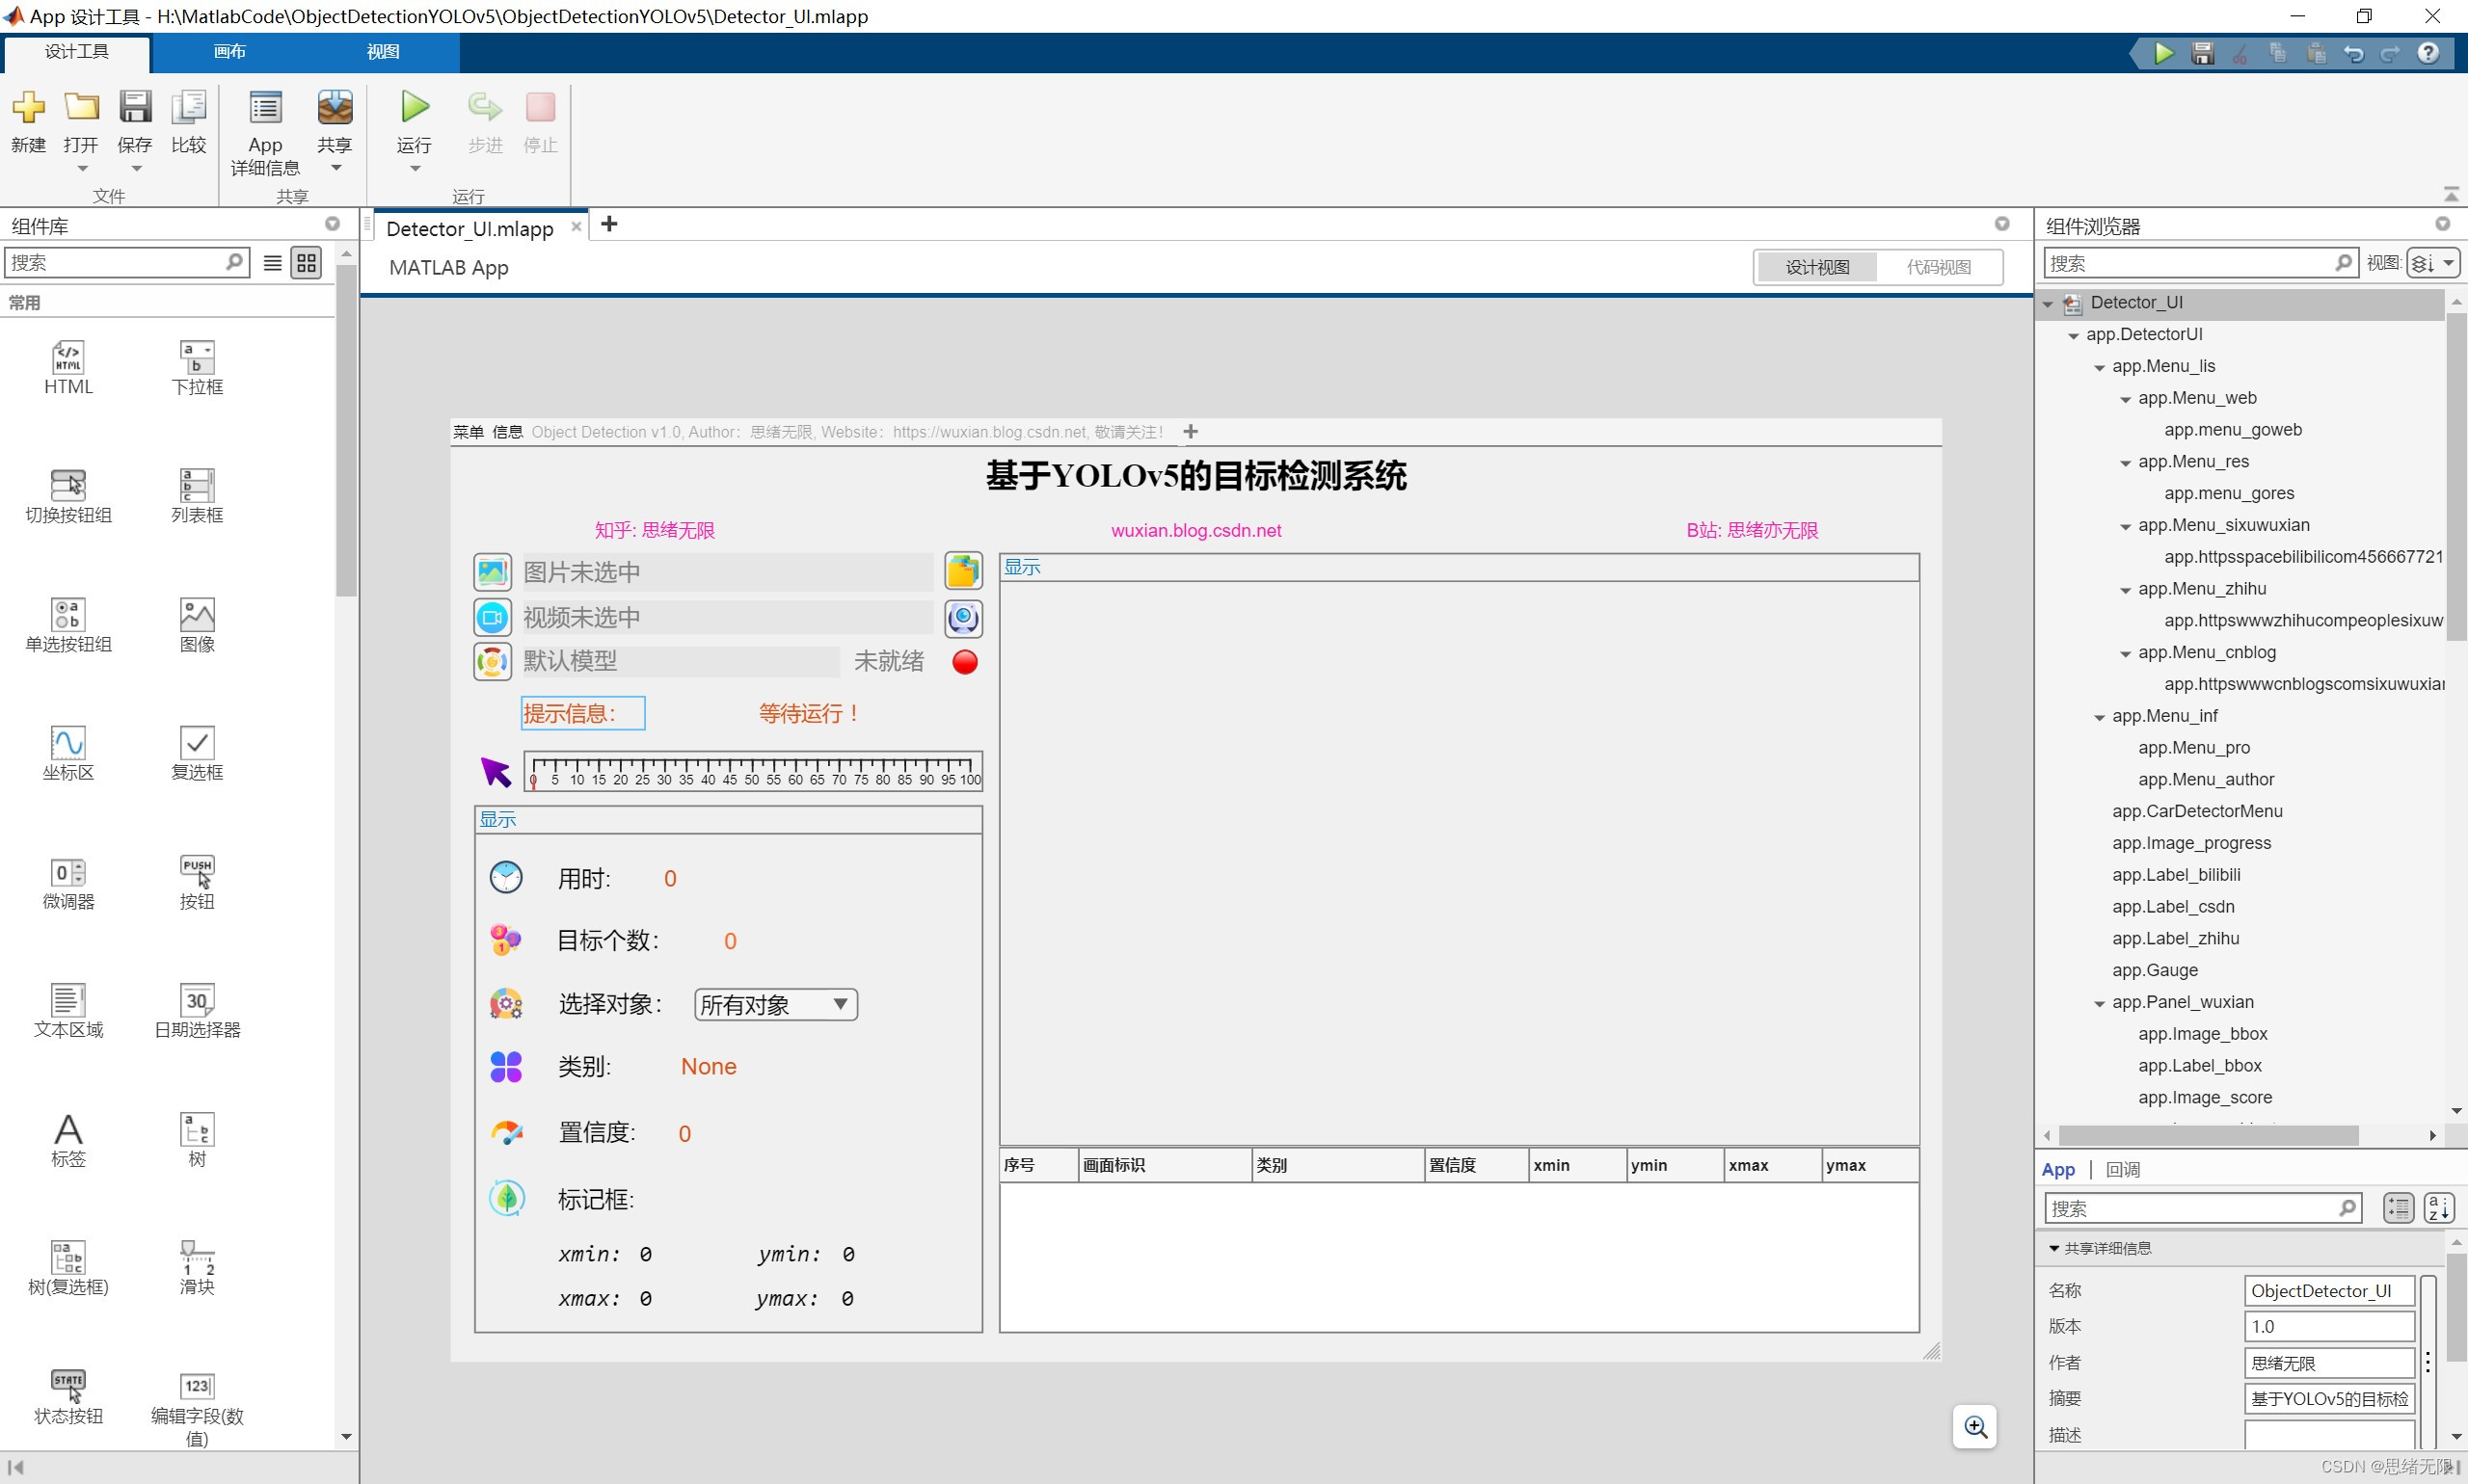Open Help question mark icon
This screenshot has height=1484, width=2468.
click(2428, 53)
